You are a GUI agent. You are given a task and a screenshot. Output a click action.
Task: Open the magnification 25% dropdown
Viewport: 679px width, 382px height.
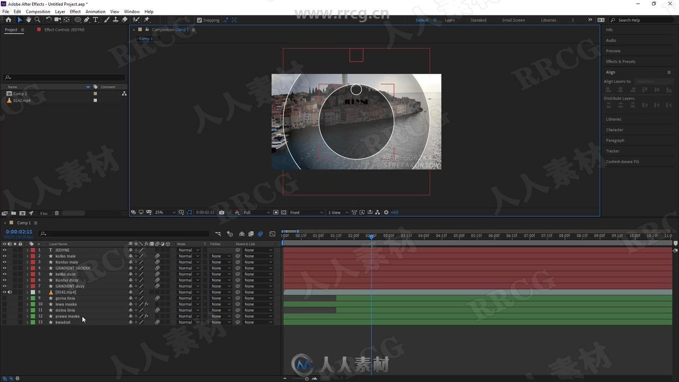(x=165, y=212)
